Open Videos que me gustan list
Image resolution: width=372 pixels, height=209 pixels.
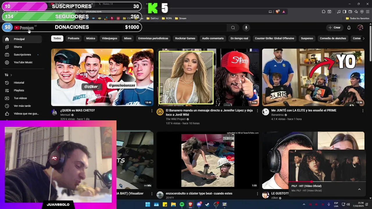point(22,114)
